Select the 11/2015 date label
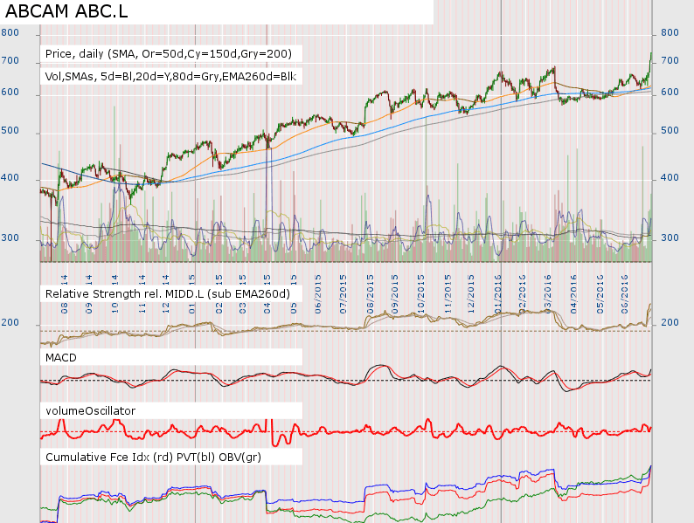The image size is (694, 523). pyautogui.click(x=448, y=294)
